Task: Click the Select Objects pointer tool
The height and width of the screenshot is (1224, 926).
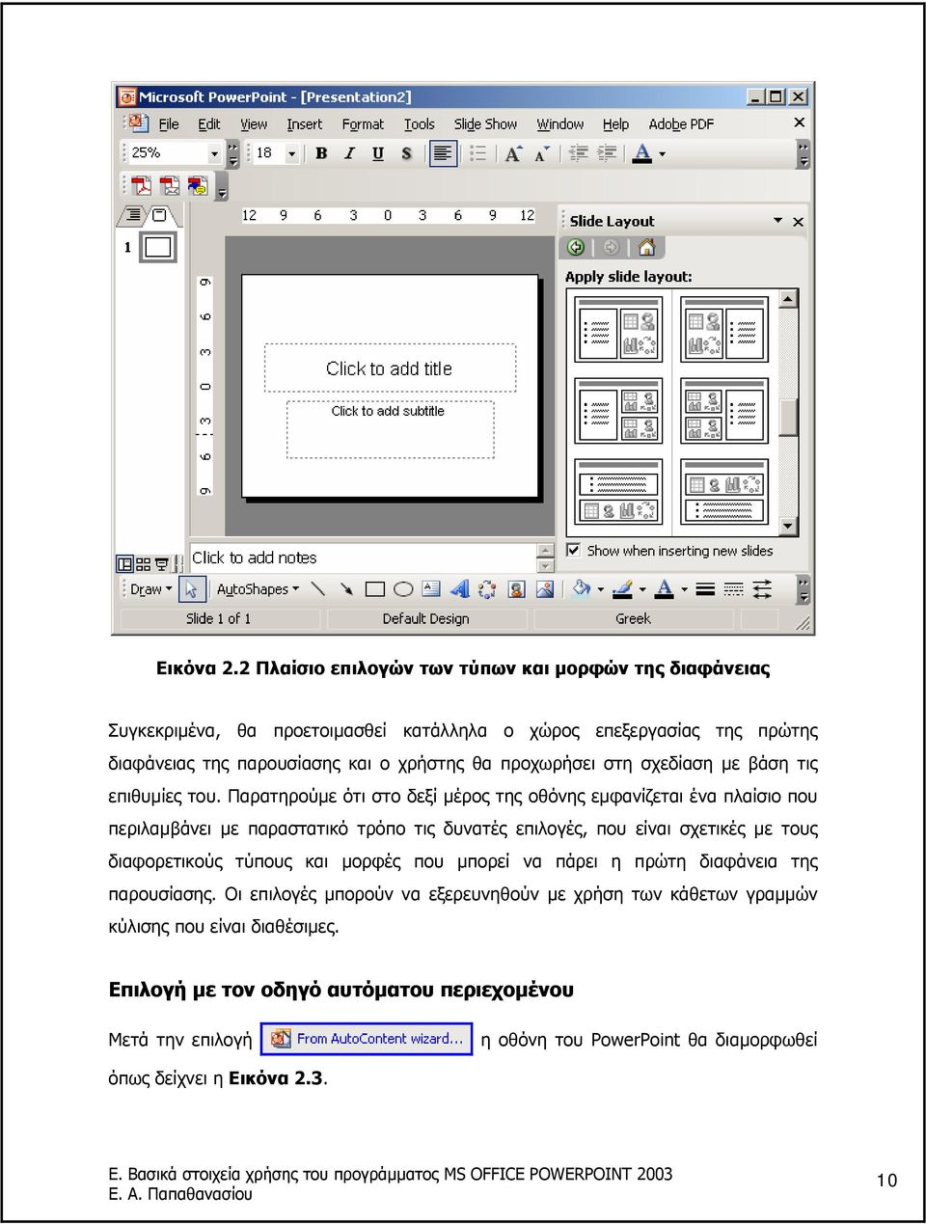Action: click(x=191, y=588)
